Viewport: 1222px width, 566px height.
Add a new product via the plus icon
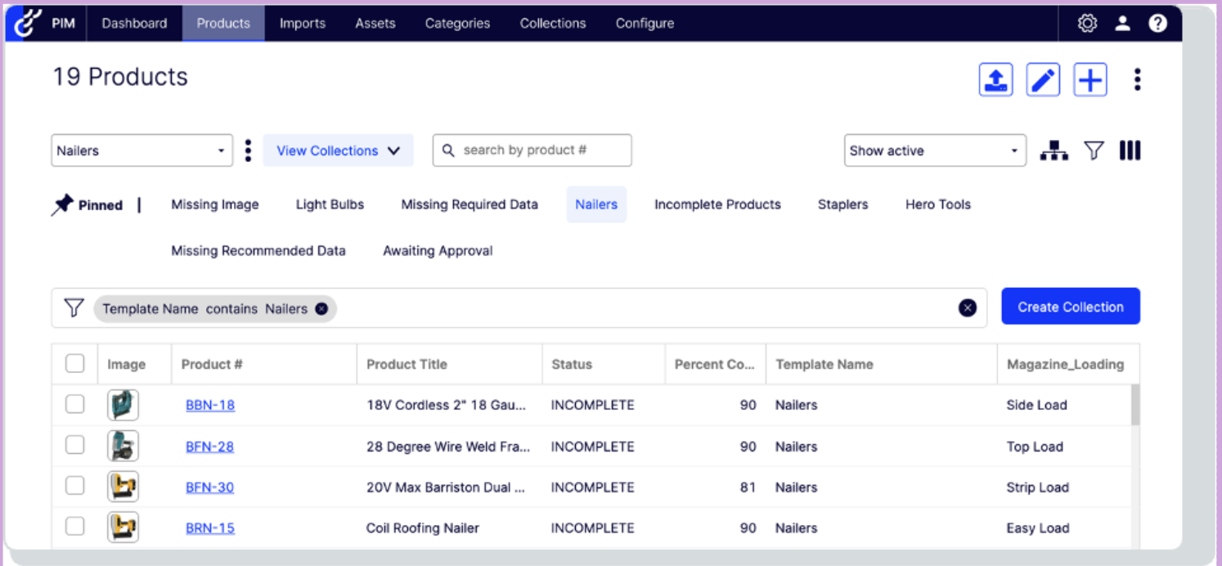click(1090, 79)
